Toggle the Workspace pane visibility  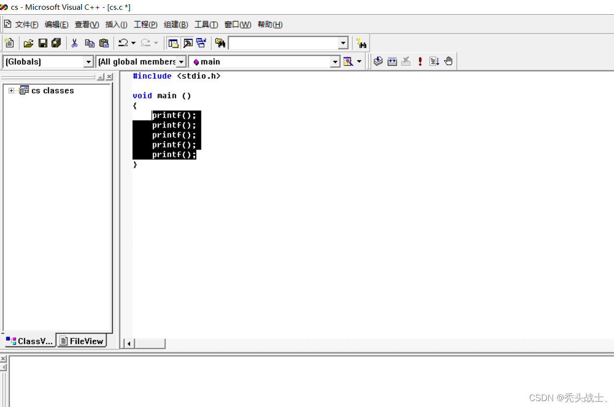[x=173, y=43]
